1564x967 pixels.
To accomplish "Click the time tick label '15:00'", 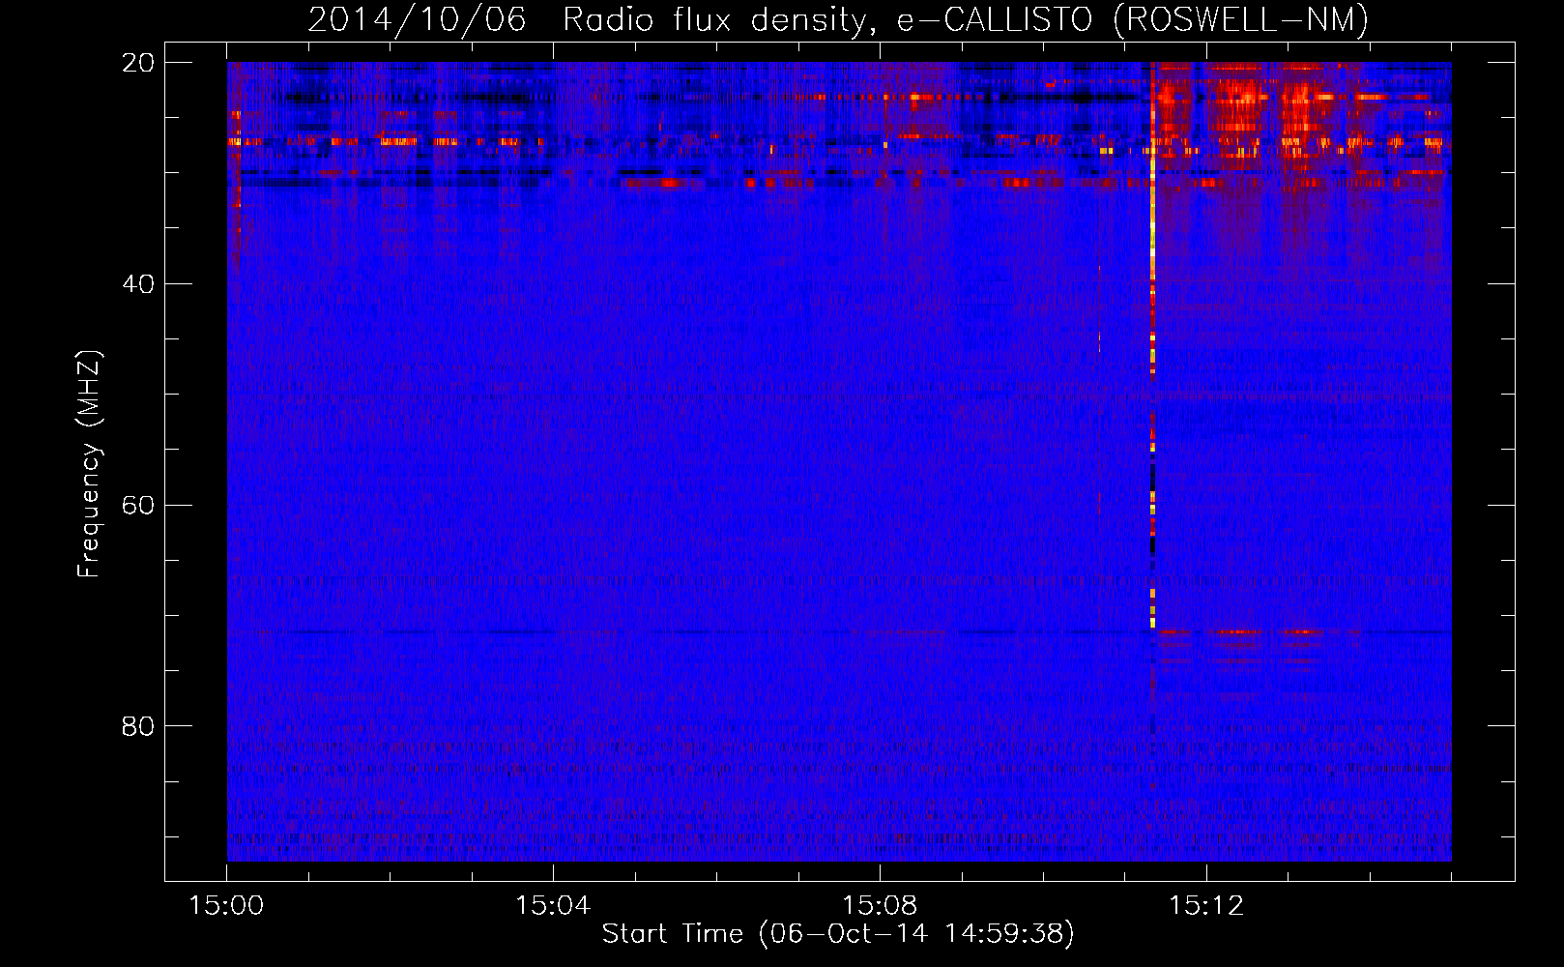I will 226,906.
